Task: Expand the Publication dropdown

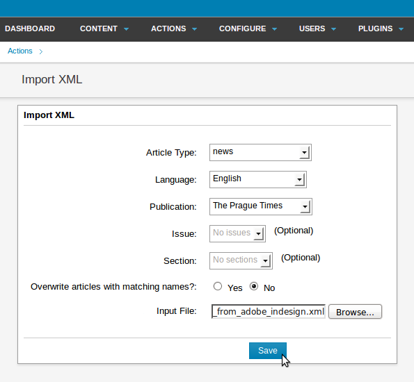Action: [261, 206]
